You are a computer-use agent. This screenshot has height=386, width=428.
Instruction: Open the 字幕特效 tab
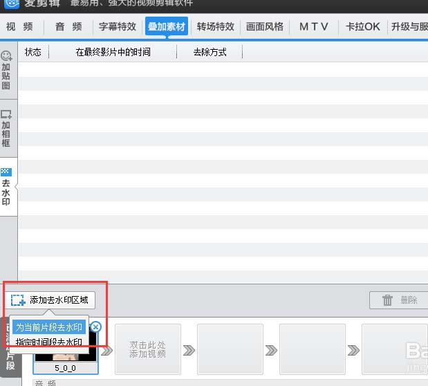[x=118, y=27]
